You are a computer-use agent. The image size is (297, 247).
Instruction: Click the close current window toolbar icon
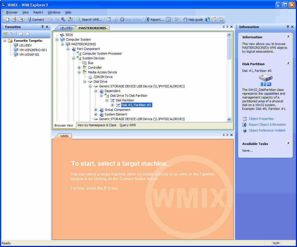14,19
